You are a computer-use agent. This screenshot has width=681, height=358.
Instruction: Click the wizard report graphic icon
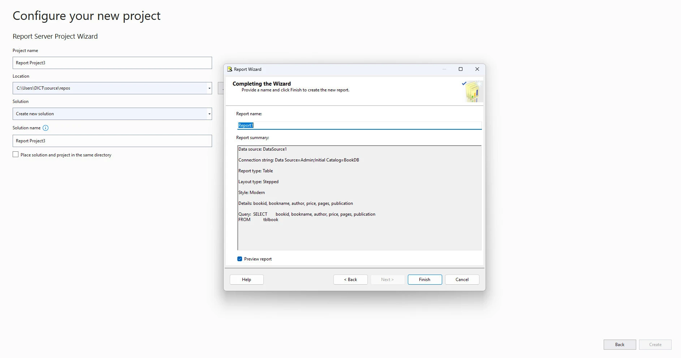pyautogui.click(x=472, y=91)
